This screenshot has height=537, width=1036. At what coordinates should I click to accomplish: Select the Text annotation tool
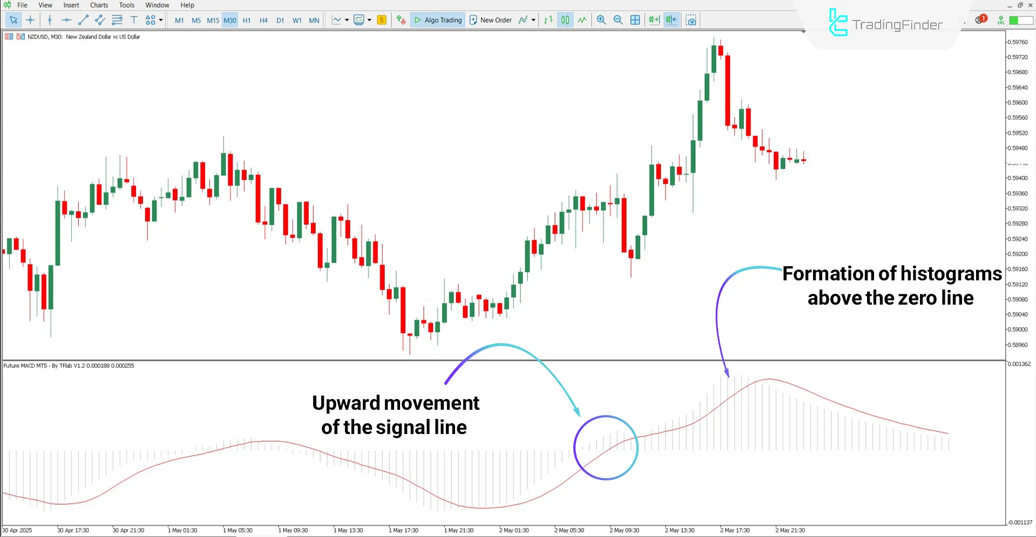tap(134, 20)
